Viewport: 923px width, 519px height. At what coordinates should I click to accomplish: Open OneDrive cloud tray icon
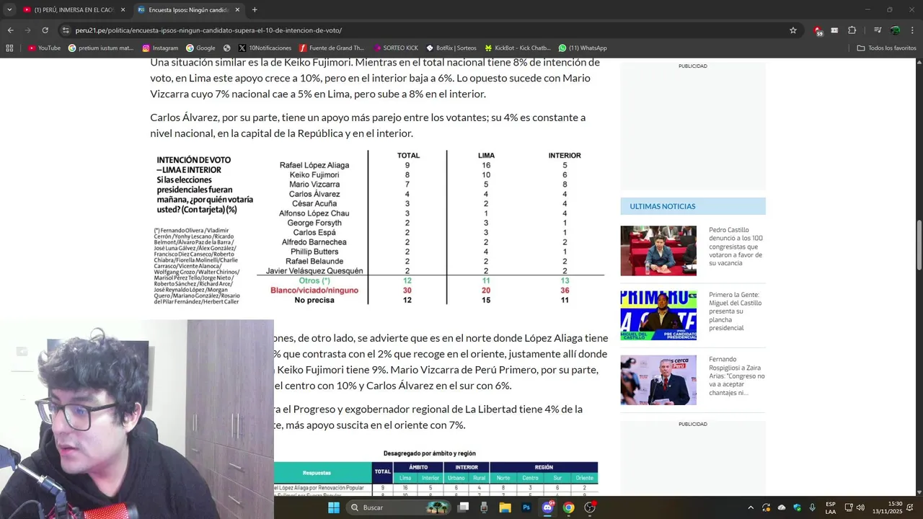[782, 507]
